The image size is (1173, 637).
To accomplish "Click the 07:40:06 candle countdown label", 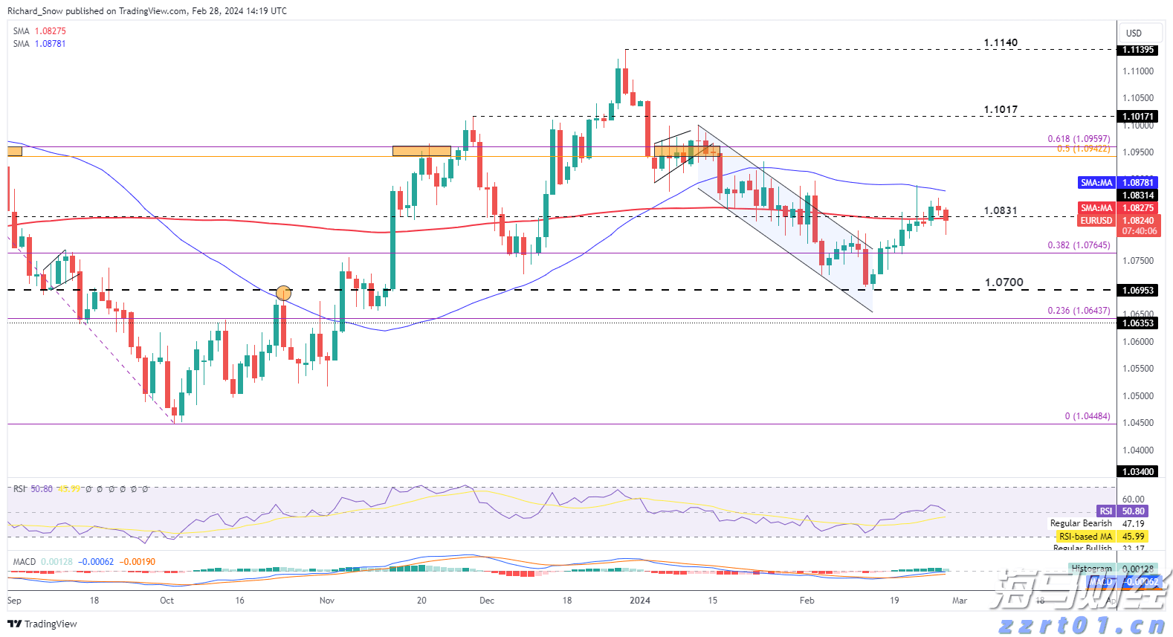I will (x=1139, y=231).
